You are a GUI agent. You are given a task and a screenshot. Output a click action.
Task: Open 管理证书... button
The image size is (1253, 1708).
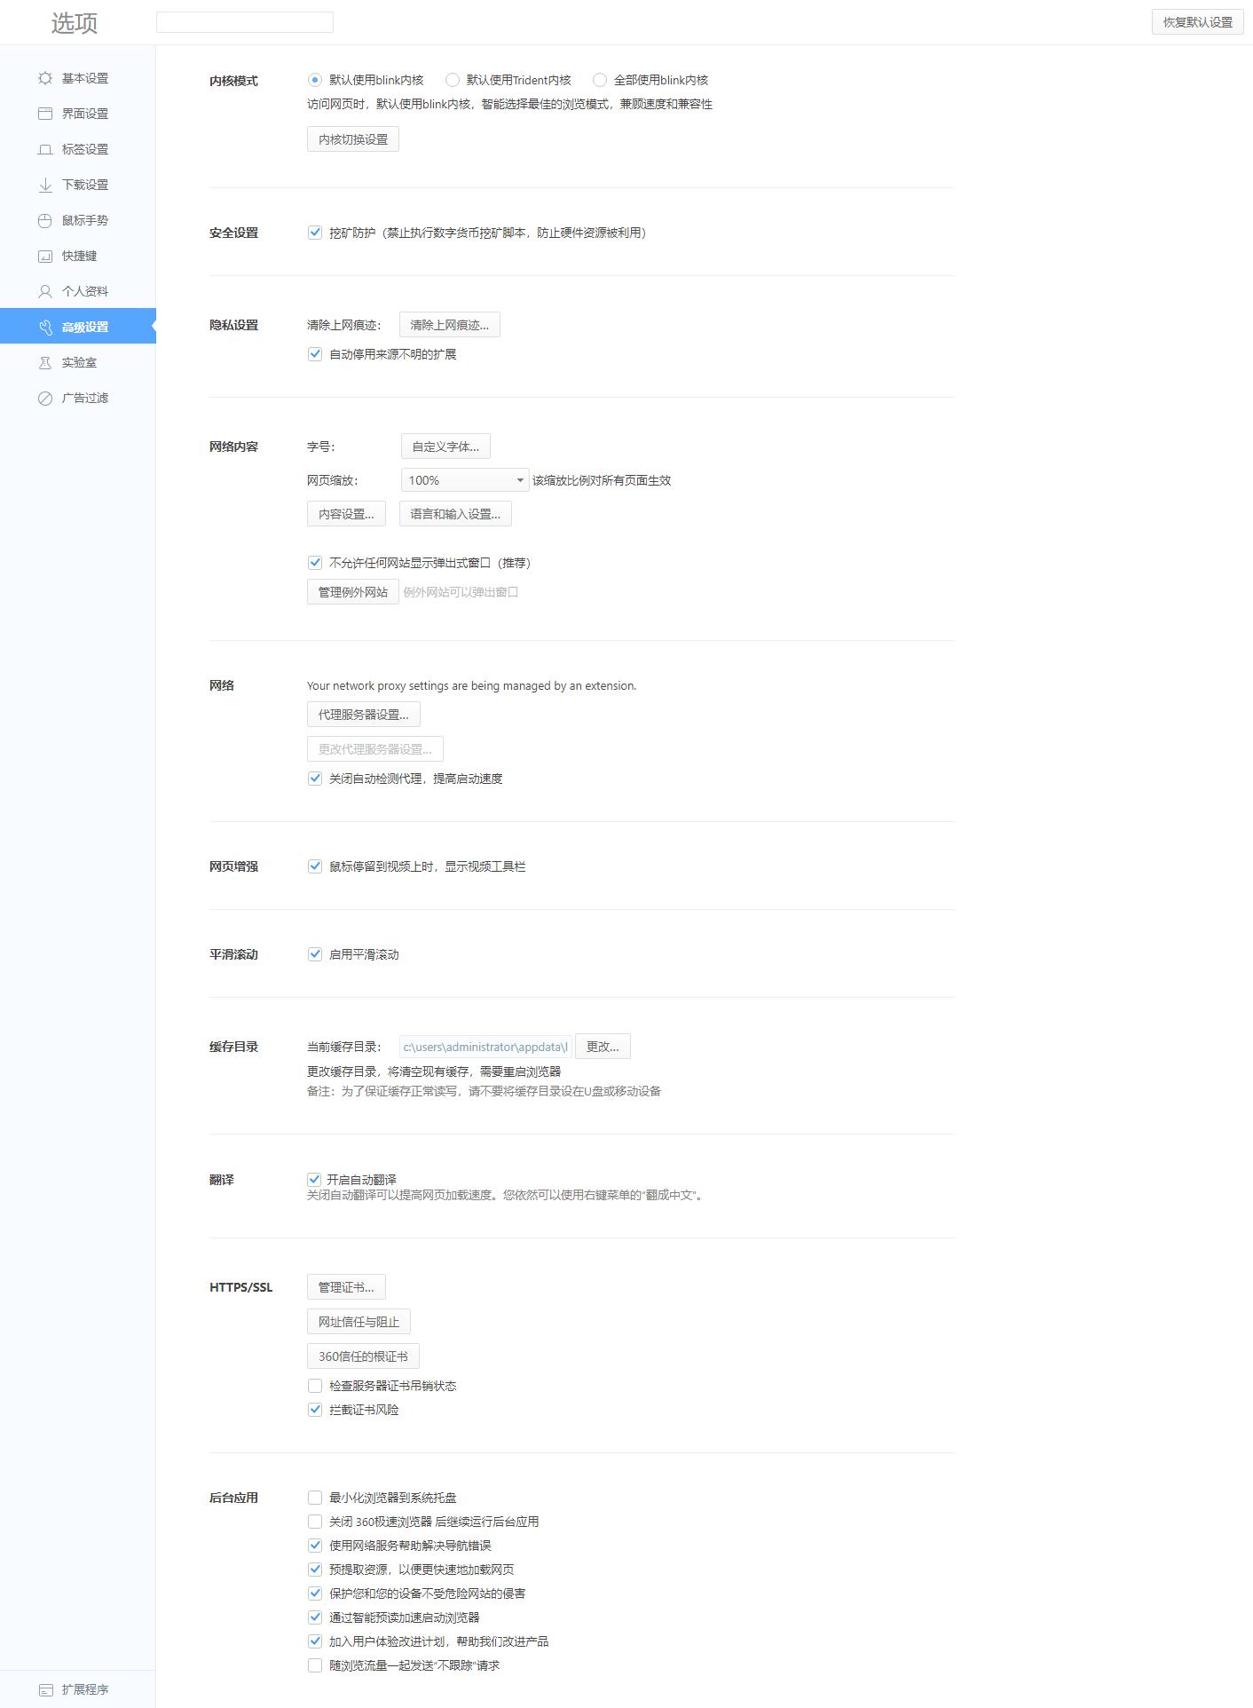(346, 1287)
